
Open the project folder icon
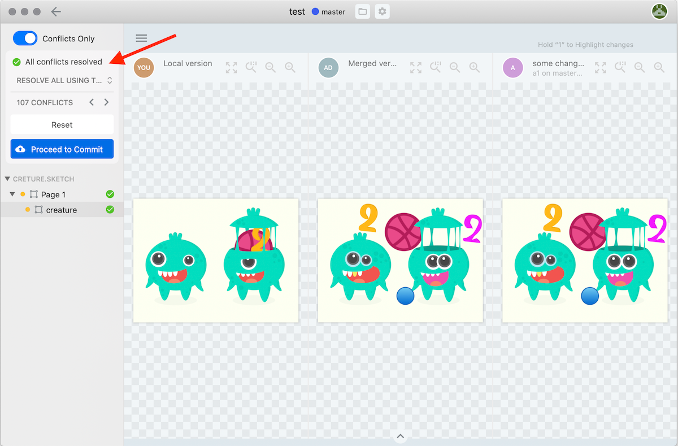click(x=363, y=11)
